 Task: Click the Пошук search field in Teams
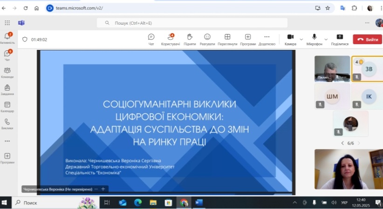(x=192, y=23)
